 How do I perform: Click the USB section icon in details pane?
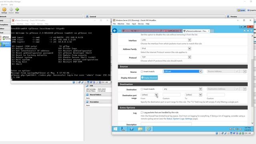coord(87,86)
